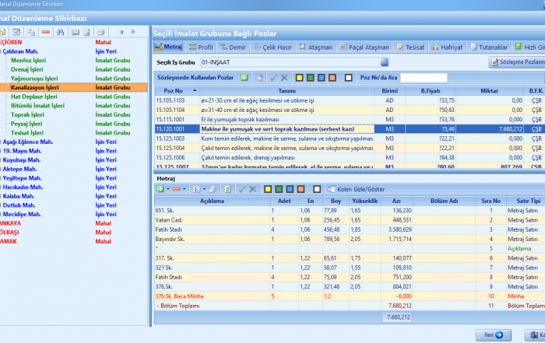Click the printer icon in left toolbar
Image resolution: width=545 pixels, height=343 pixels.
point(100,32)
